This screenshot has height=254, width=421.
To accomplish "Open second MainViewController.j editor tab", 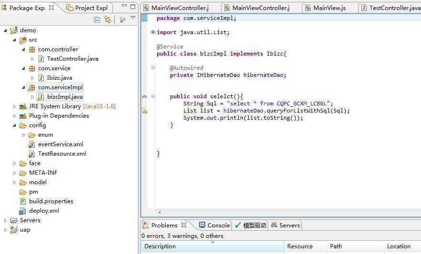I will [261, 8].
